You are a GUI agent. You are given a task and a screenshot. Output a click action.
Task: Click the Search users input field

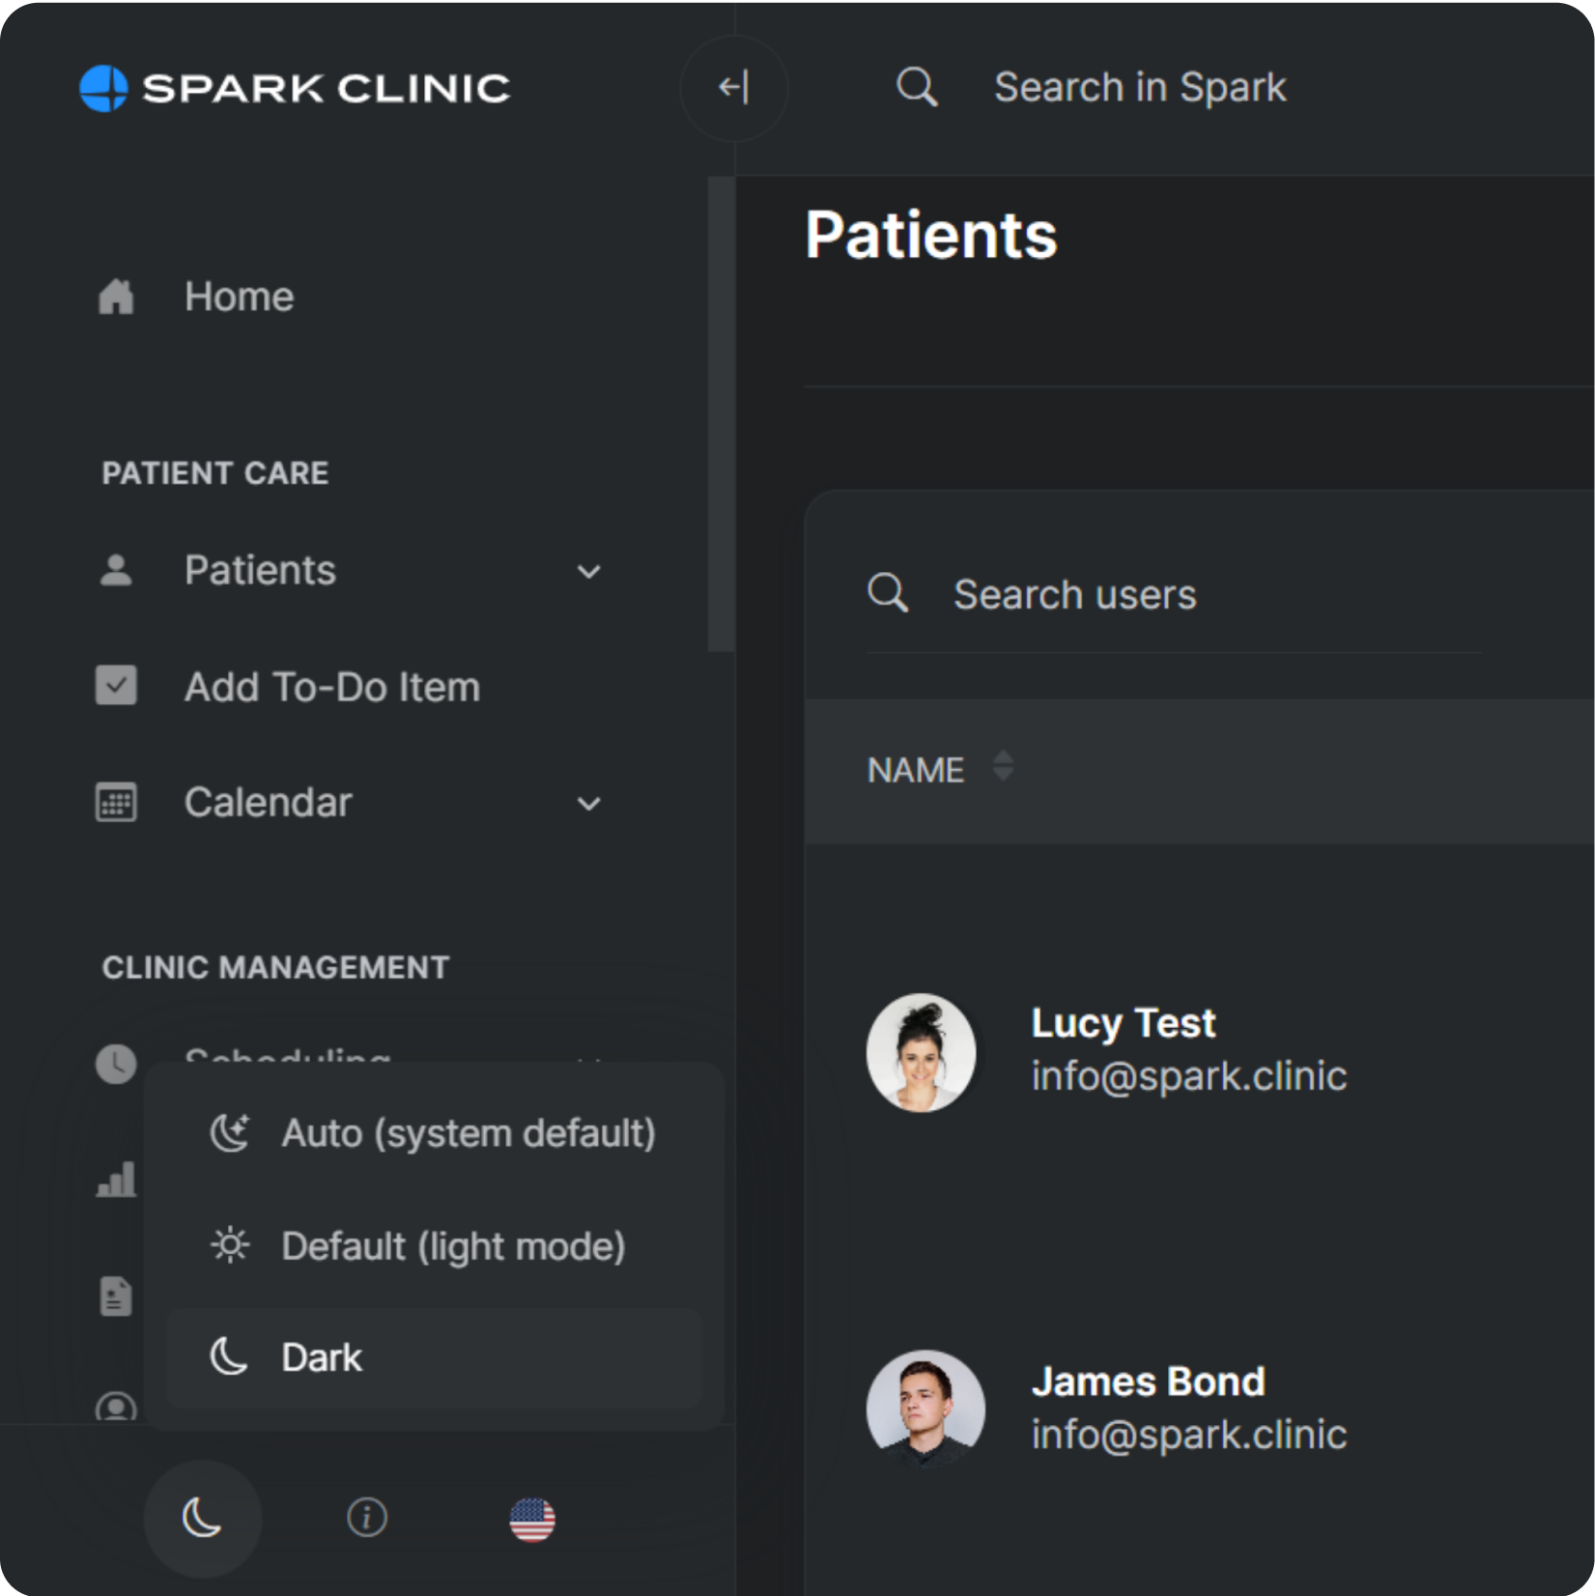(x=1174, y=594)
